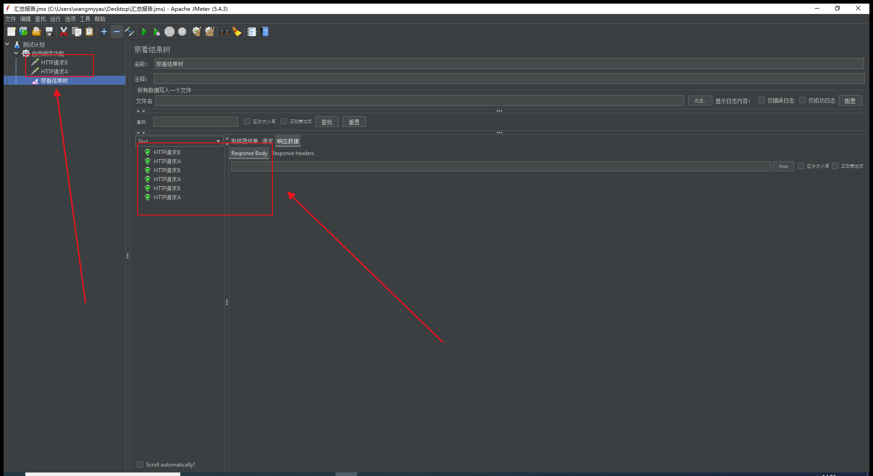The image size is (873, 476).
Task: Open Help with question mark icon
Action: 265,32
